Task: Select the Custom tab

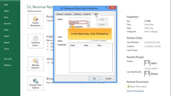Action: tap(96, 14)
